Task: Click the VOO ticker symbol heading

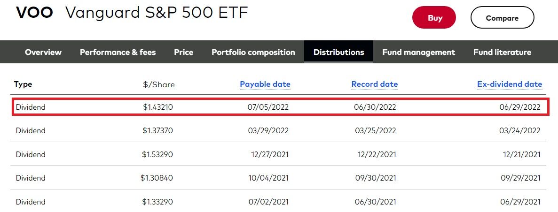Action: click(34, 13)
